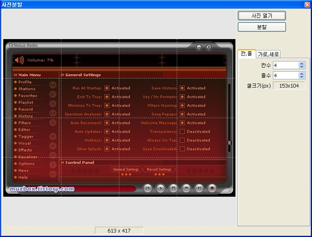Open Record in the Main Menu
Image resolution: width=312 pixels, height=237 pixels.
pos(26,109)
